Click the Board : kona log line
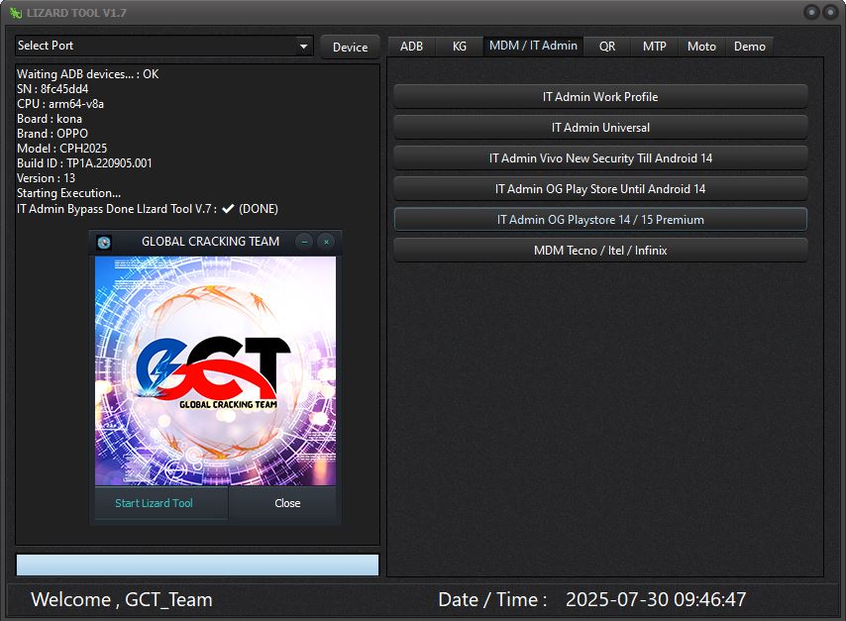 [x=50, y=119]
